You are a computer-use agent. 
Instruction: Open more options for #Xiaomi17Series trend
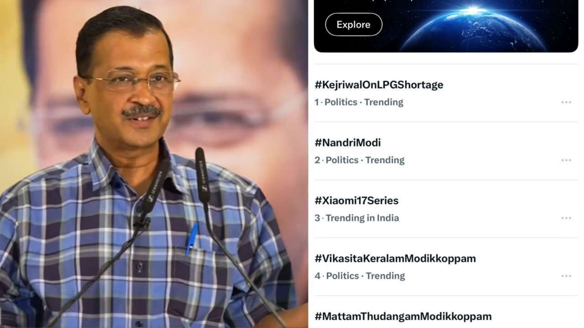566,218
